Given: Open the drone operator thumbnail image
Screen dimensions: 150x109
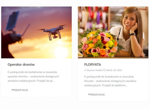Looking at the screenshot, I should coord(37,32).
